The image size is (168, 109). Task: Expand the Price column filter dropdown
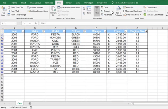point(125,31)
